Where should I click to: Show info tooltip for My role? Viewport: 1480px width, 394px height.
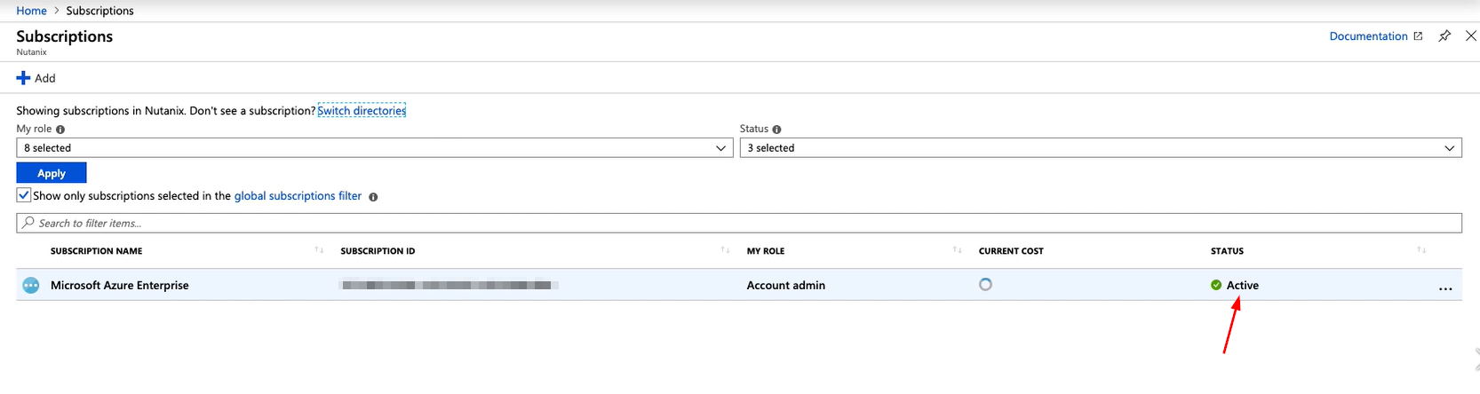pos(60,130)
